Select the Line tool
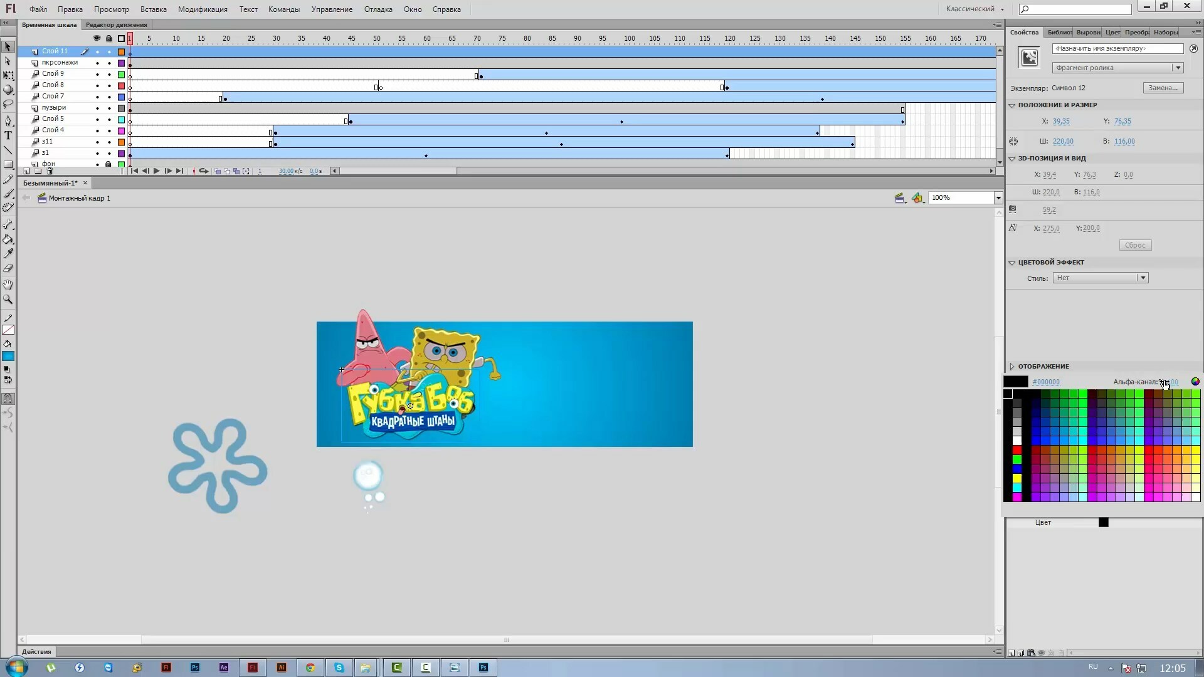The width and height of the screenshot is (1204, 677). point(8,150)
